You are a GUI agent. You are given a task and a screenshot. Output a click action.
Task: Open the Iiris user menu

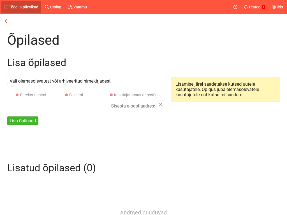point(280,7)
